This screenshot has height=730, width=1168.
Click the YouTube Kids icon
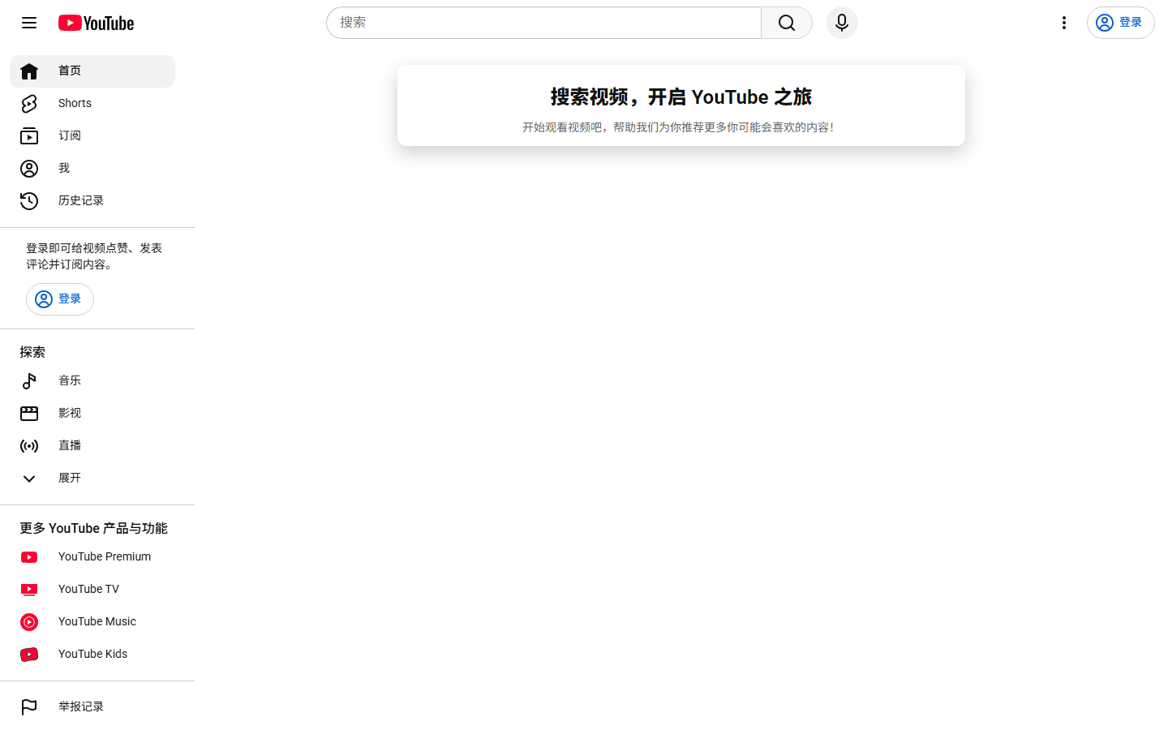(29, 655)
